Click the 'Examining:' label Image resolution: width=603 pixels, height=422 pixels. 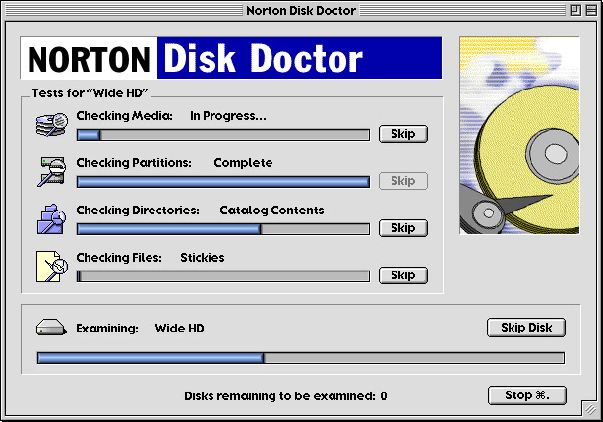pyautogui.click(x=107, y=329)
